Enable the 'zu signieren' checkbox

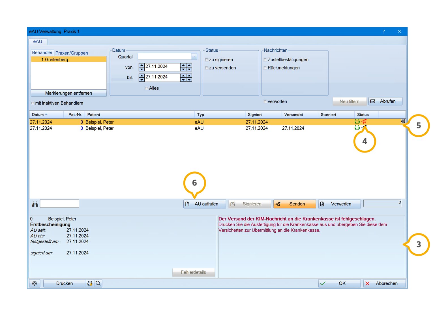[207, 60]
